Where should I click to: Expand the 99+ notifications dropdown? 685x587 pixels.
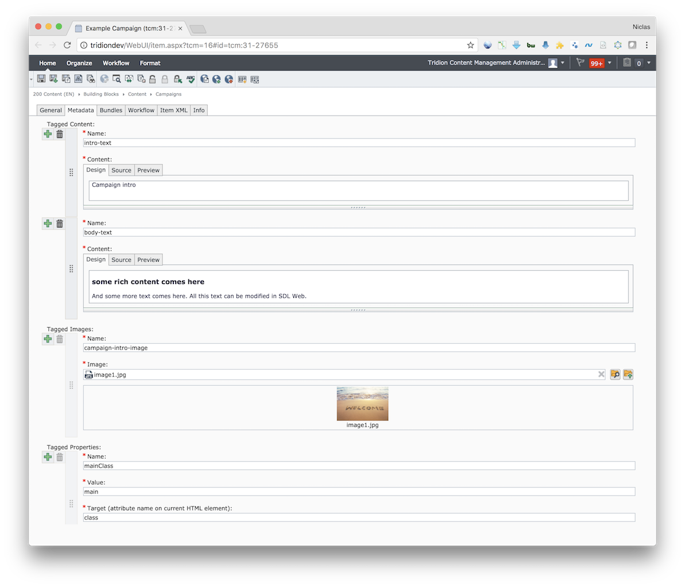tap(610, 63)
